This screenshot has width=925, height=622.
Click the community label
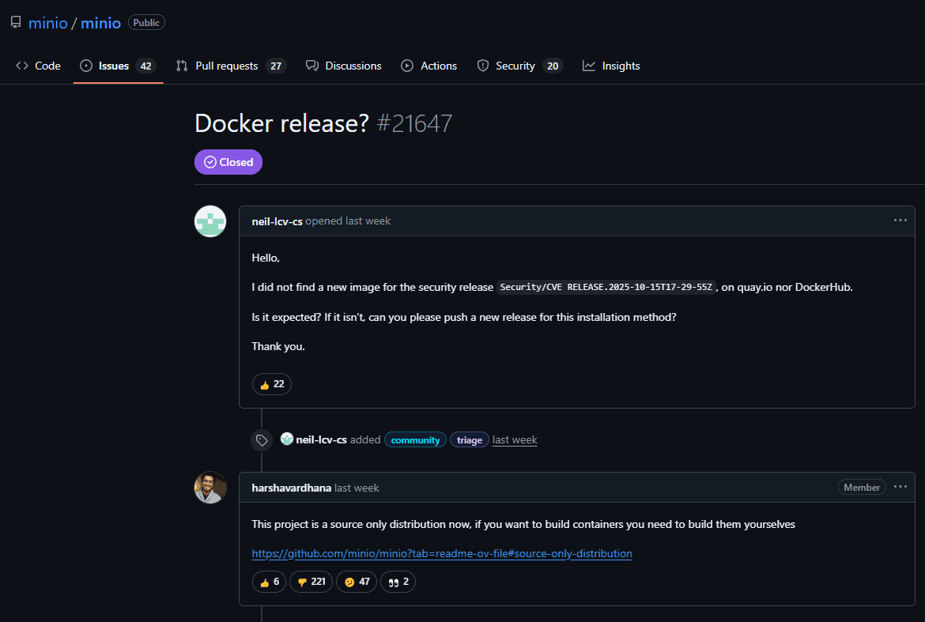415,440
